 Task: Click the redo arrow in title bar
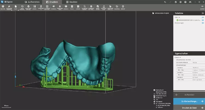point(170,2)
